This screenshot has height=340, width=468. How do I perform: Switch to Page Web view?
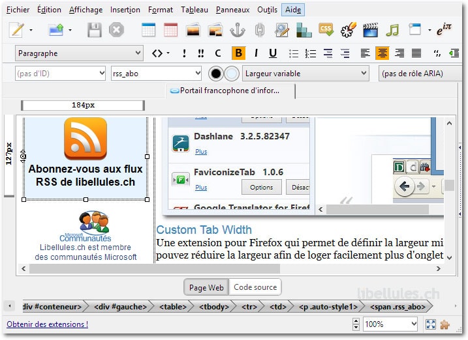click(x=206, y=287)
